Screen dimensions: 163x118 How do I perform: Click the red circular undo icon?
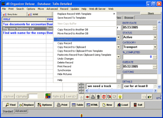[x=104, y=97]
